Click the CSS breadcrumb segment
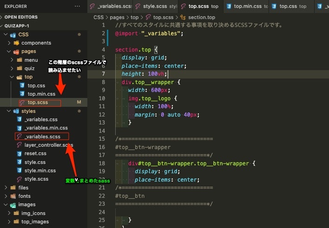 click(x=99, y=17)
